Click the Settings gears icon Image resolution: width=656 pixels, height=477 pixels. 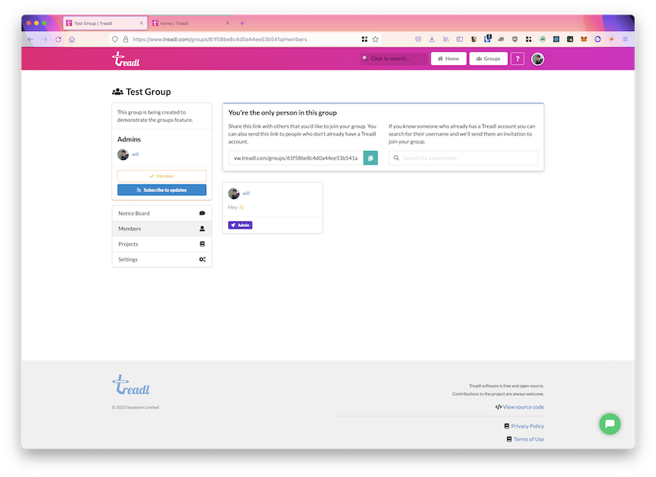pos(202,259)
